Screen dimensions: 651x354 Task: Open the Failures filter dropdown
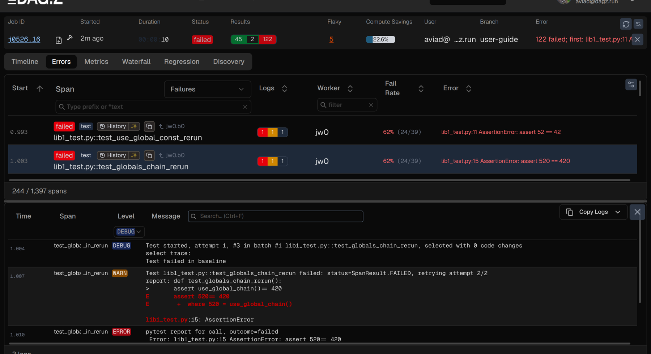click(x=208, y=89)
